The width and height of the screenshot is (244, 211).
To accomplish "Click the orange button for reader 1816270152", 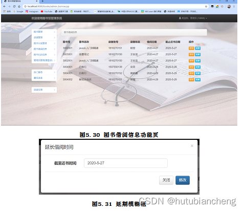I will (191, 73).
